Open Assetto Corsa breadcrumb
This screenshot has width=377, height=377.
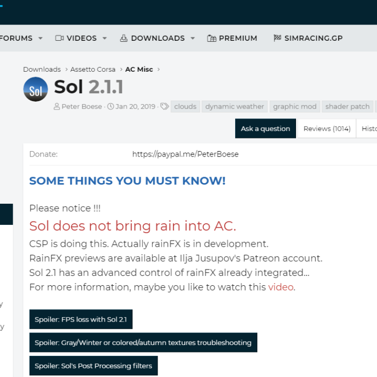coord(93,70)
